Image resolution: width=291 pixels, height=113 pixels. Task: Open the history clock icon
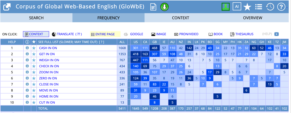tap(270, 7)
